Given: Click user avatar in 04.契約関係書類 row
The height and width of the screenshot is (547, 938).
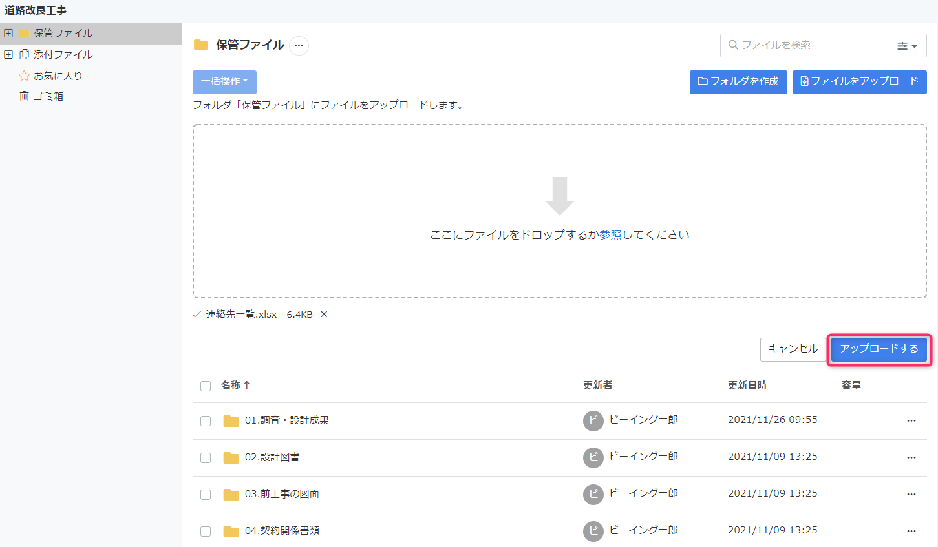Looking at the screenshot, I should (x=593, y=532).
